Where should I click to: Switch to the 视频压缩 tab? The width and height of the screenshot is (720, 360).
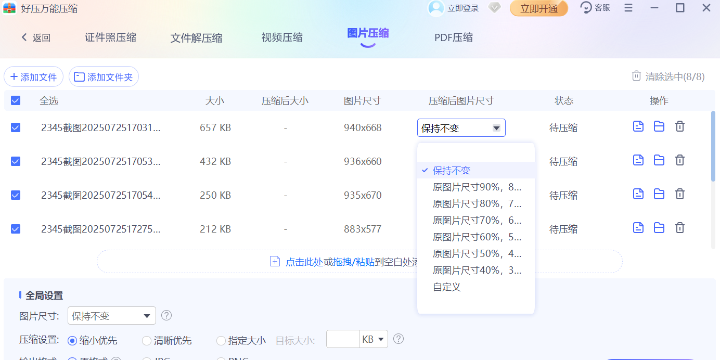282,37
